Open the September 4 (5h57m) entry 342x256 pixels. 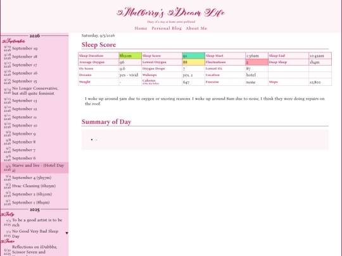[32, 178]
